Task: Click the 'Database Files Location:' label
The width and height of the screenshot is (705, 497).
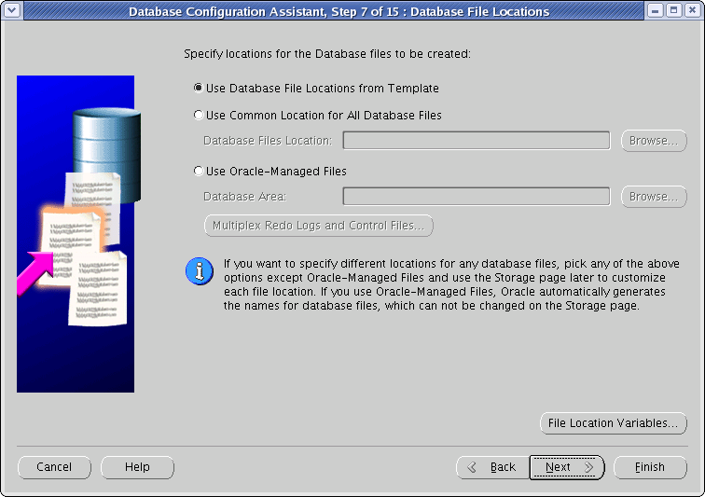Action: 268,141
